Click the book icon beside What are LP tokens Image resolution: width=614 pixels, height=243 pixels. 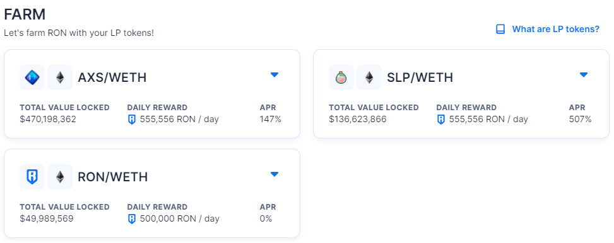(x=500, y=30)
